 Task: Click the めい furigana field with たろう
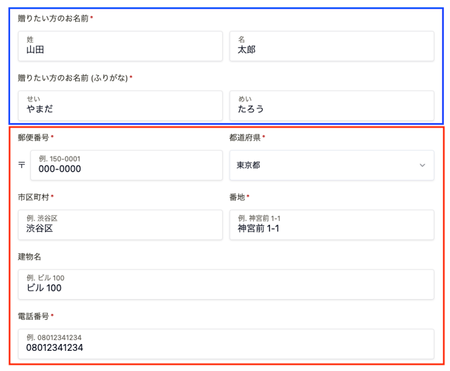coord(331,105)
